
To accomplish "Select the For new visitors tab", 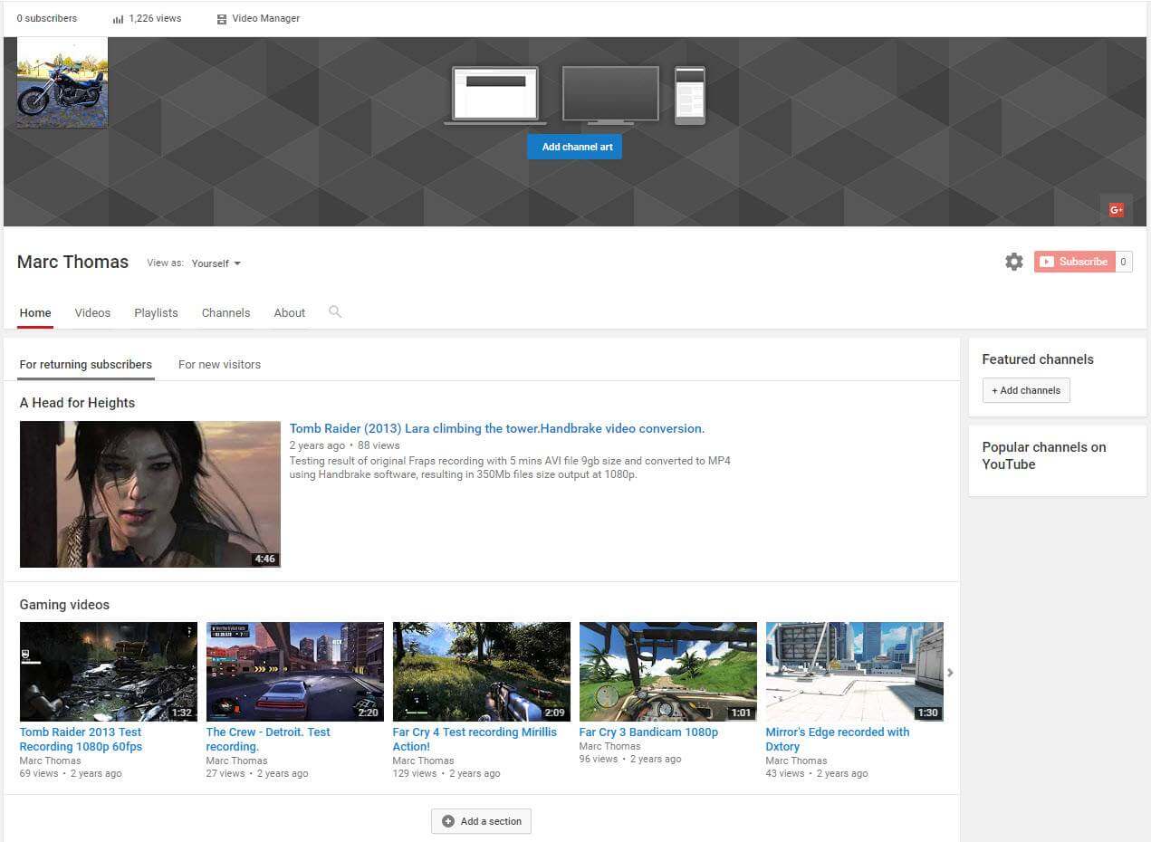I will click(x=219, y=364).
